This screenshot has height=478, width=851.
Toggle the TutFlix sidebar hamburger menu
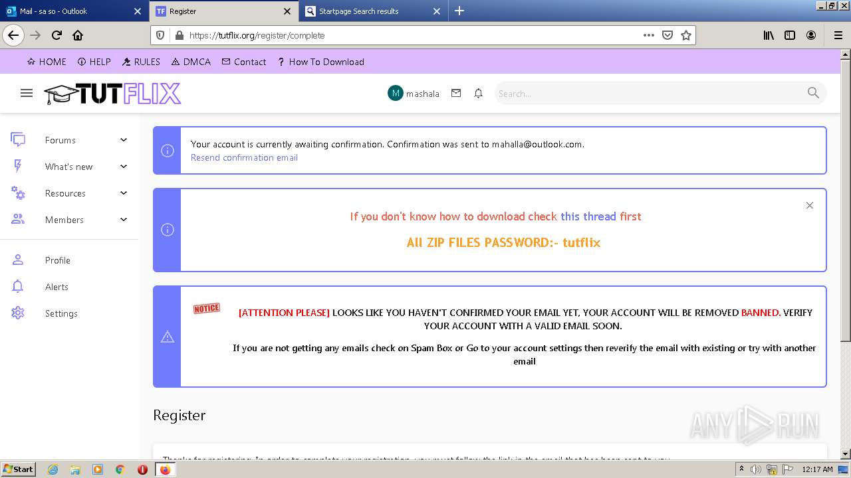27,93
